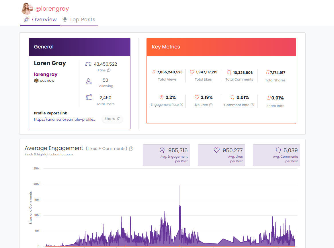Click the Avg. Comments per Post card

click(x=276, y=155)
